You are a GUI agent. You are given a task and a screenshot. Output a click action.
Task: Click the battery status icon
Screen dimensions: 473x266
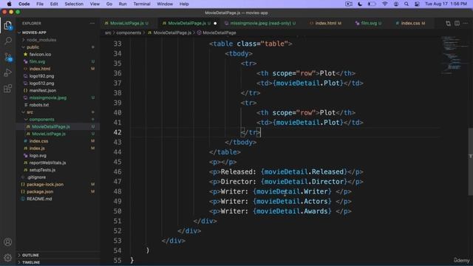click(x=372, y=4)
